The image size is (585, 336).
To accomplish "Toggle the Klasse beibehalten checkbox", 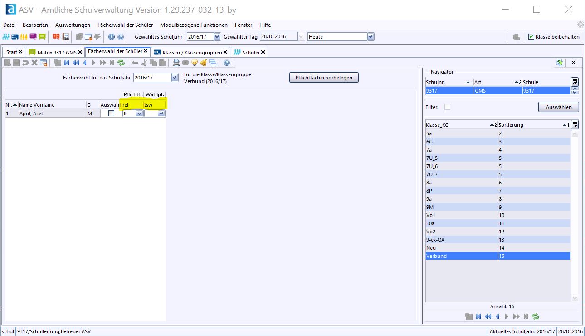I will (531, 37).
